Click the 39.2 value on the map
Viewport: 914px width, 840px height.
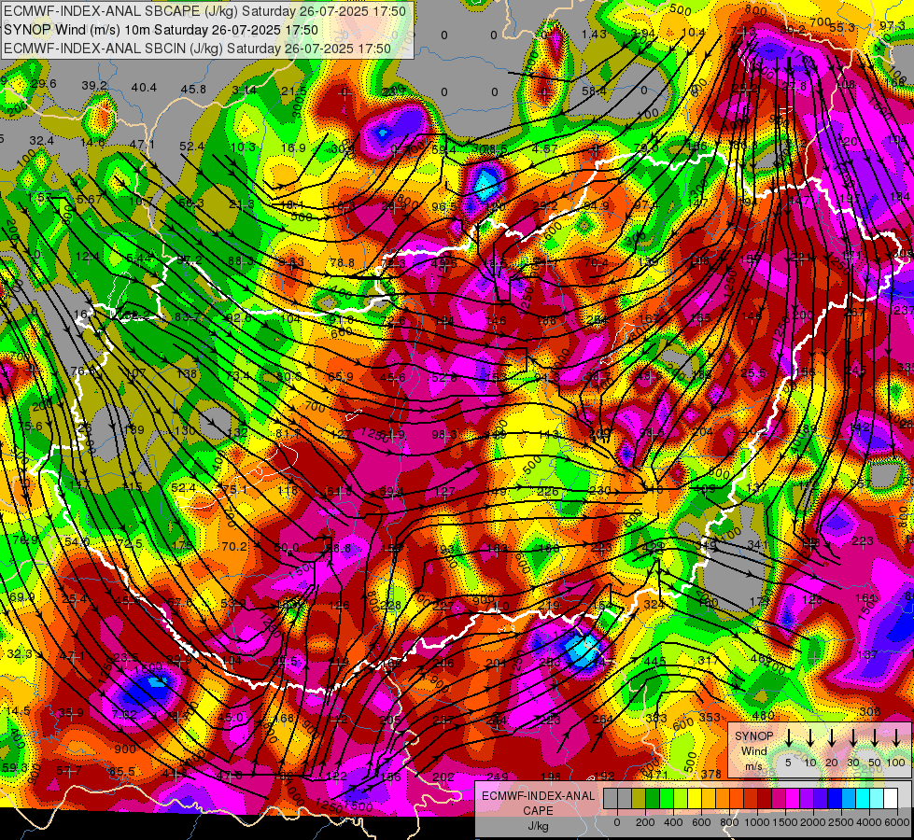94,86
